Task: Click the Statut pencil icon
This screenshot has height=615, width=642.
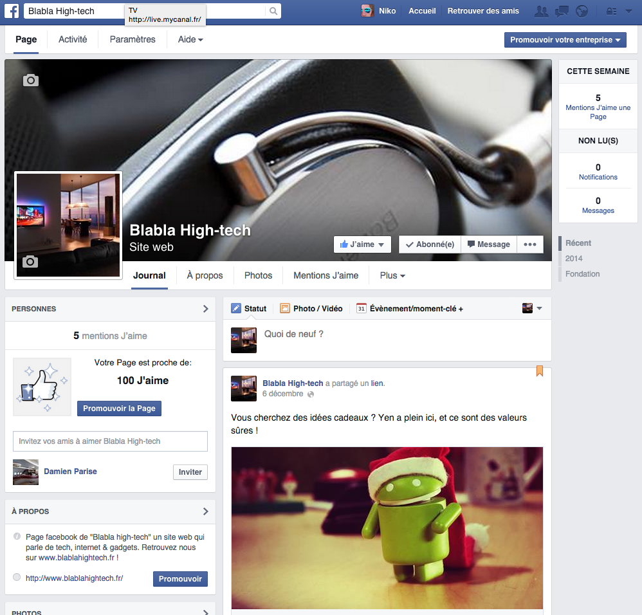Action: (236, 308)
